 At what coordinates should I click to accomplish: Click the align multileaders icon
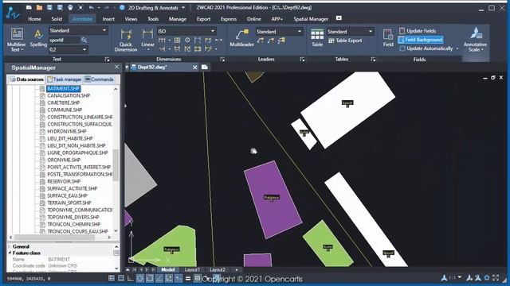[x=281, y=41]
